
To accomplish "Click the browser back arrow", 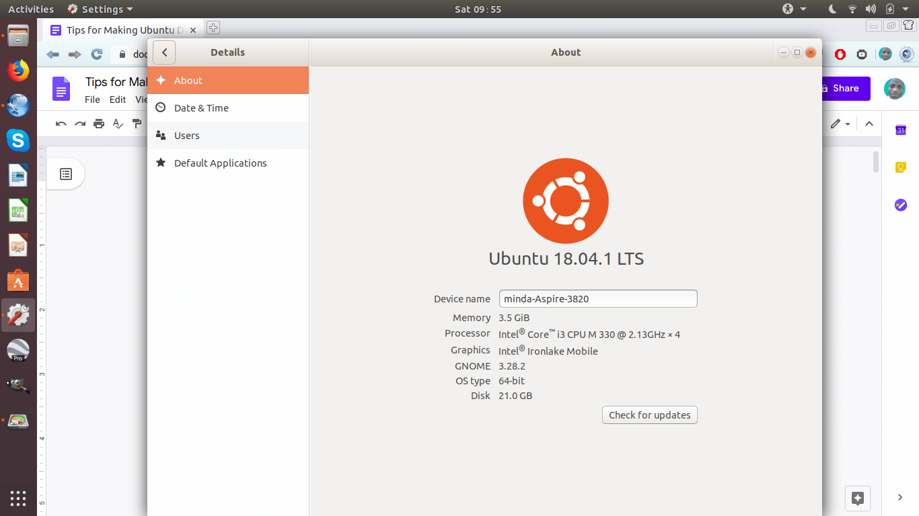I will [52, 54].
